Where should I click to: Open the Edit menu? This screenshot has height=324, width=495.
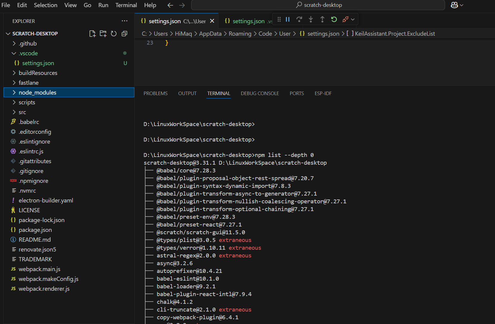(22, 5)
